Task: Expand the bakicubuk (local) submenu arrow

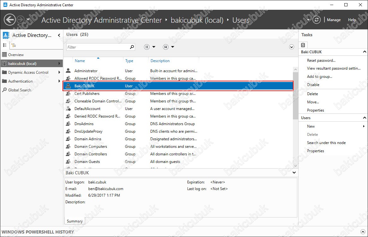Action: [59, 63]
